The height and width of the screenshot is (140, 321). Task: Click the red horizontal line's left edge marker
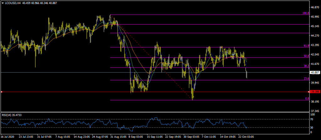click(2, 92)
